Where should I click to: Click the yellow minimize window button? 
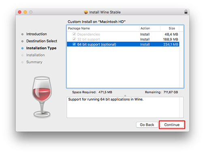pyautogui.click(x=25, y=12)
